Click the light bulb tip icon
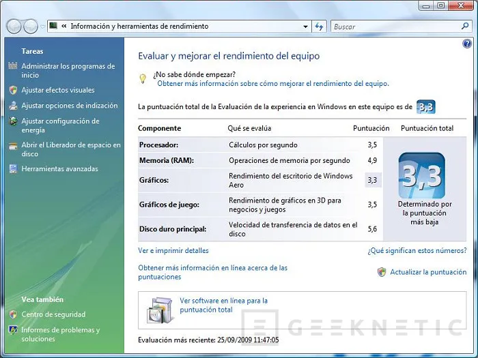Screen dimensions: 478x358 click(x=143, y=79)
